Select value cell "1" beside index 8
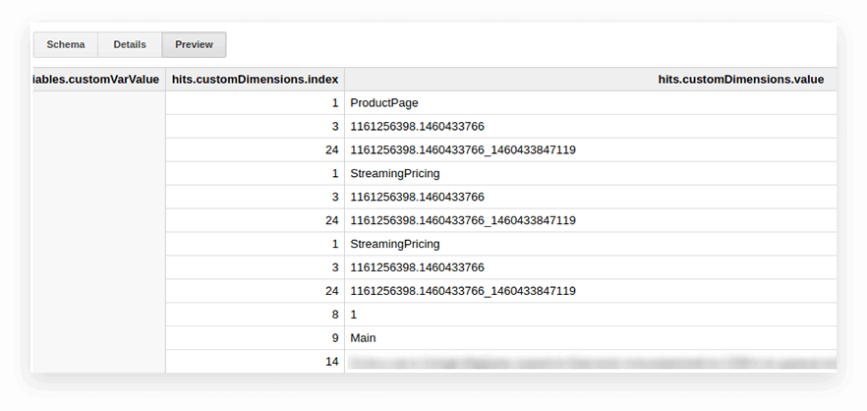867x411 pixels. pos(354,315)
